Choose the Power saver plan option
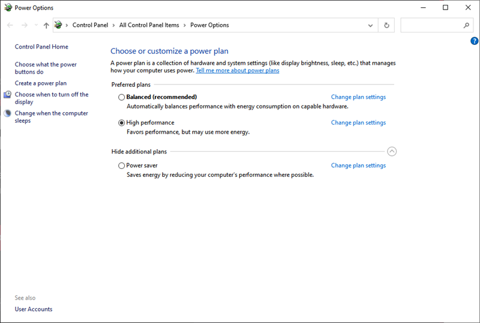Screen dimensions: 480x323 pyautogui.click(x=122, y=166)
